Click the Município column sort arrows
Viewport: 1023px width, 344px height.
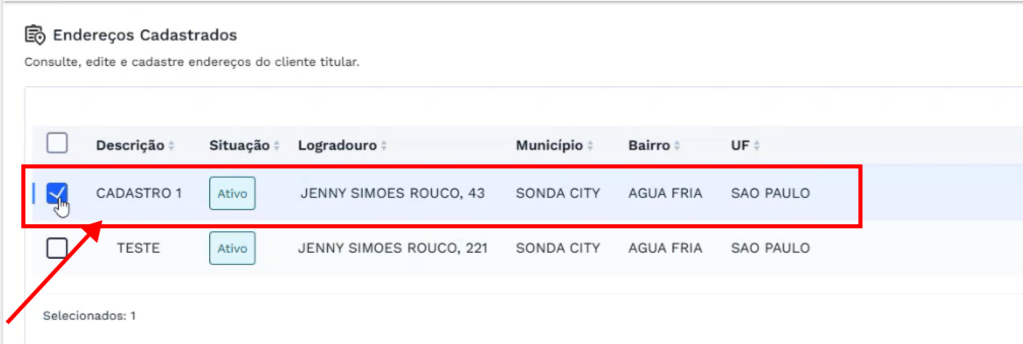point(590,146)
